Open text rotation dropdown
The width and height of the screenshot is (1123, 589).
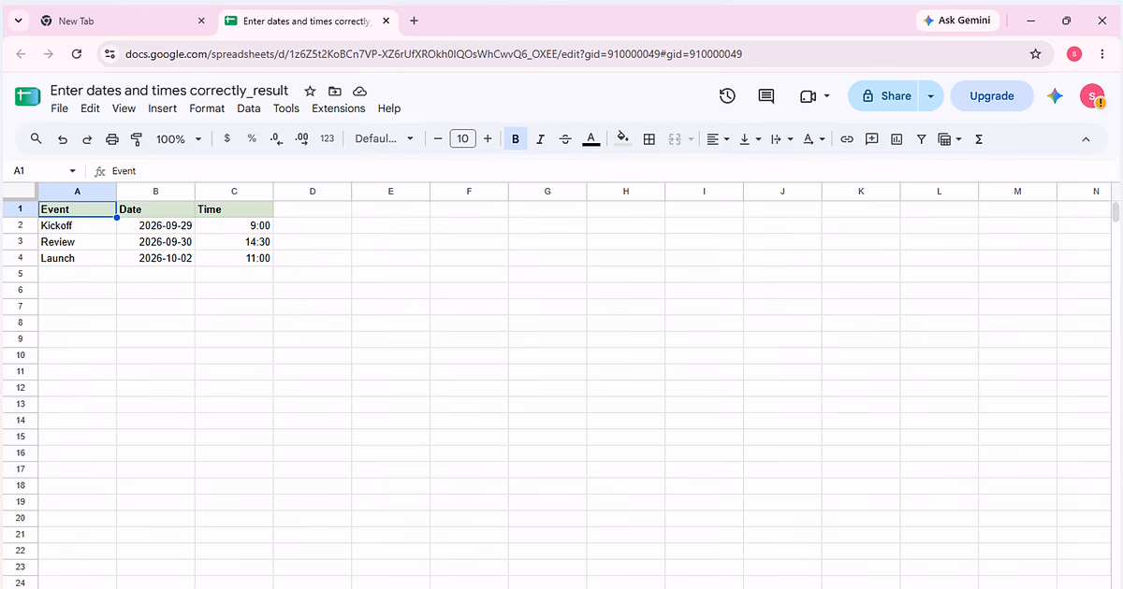pos(814,138)
